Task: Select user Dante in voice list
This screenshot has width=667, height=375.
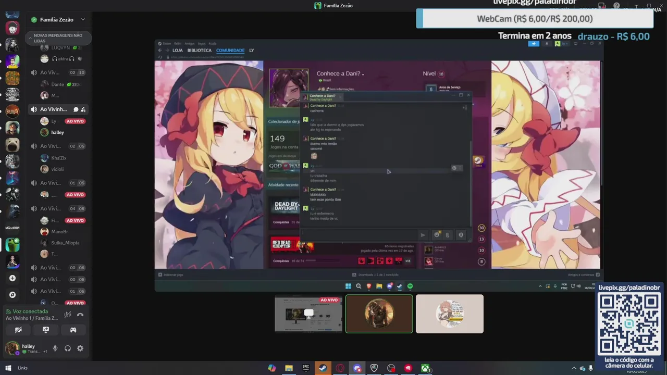Action: pyautogui.click(x=57, y=84)
